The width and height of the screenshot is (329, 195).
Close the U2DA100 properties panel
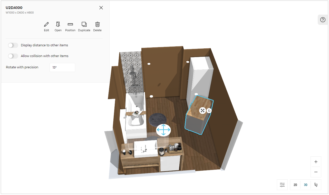coord(101,8)
